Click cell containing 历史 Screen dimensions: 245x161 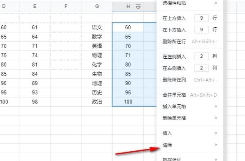pyautogui.click(x=97, y=93)
